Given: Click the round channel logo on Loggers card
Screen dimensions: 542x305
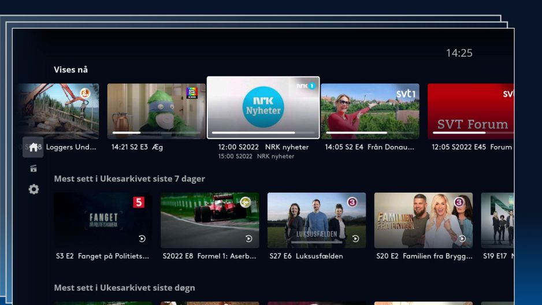Looking at the screenshot, I should [x=85, y=93].
